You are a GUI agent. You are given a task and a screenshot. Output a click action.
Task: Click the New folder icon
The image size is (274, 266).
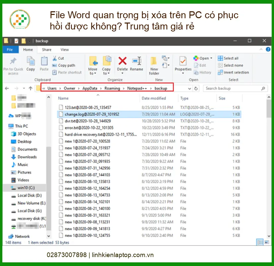[x=154, y=61]
